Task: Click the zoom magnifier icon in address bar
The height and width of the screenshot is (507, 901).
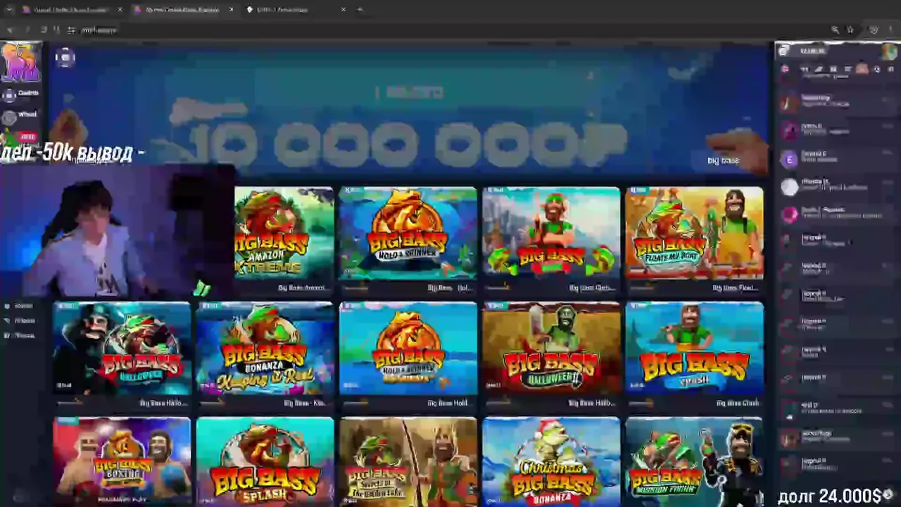Action: click(x=835, y=30)
